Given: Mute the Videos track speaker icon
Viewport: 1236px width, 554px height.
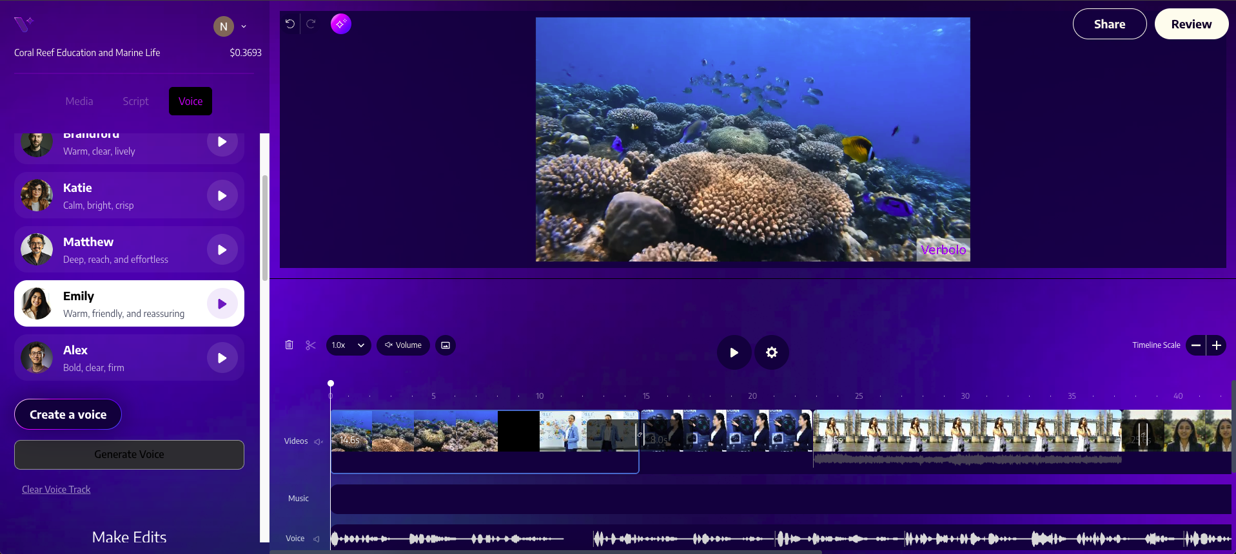Looking at the screenshot, I should coord(318,441).
